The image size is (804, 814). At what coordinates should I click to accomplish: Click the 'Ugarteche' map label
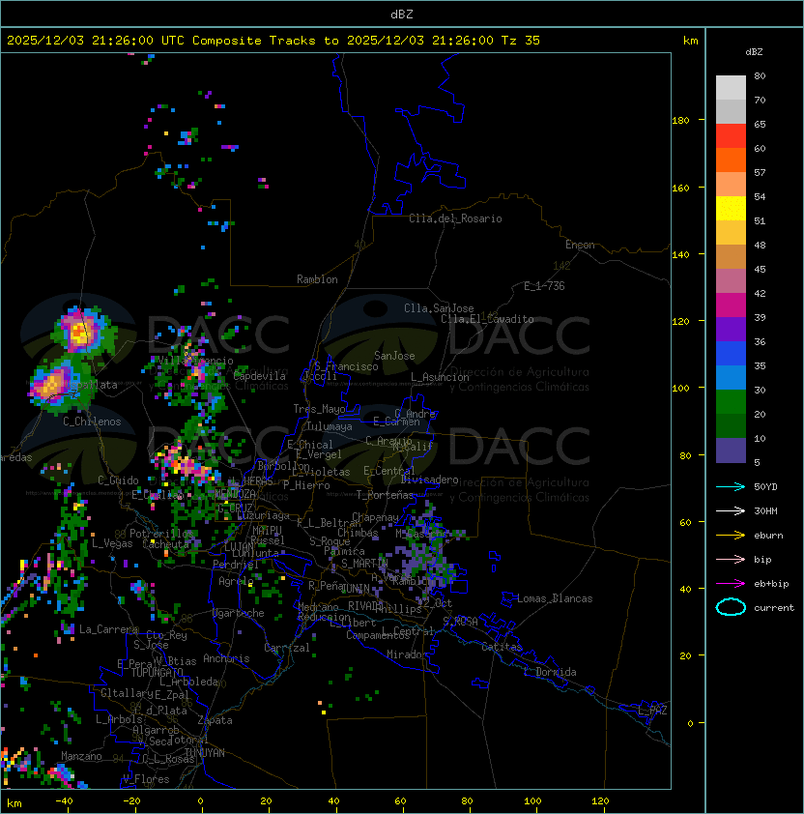click(239, 613)
